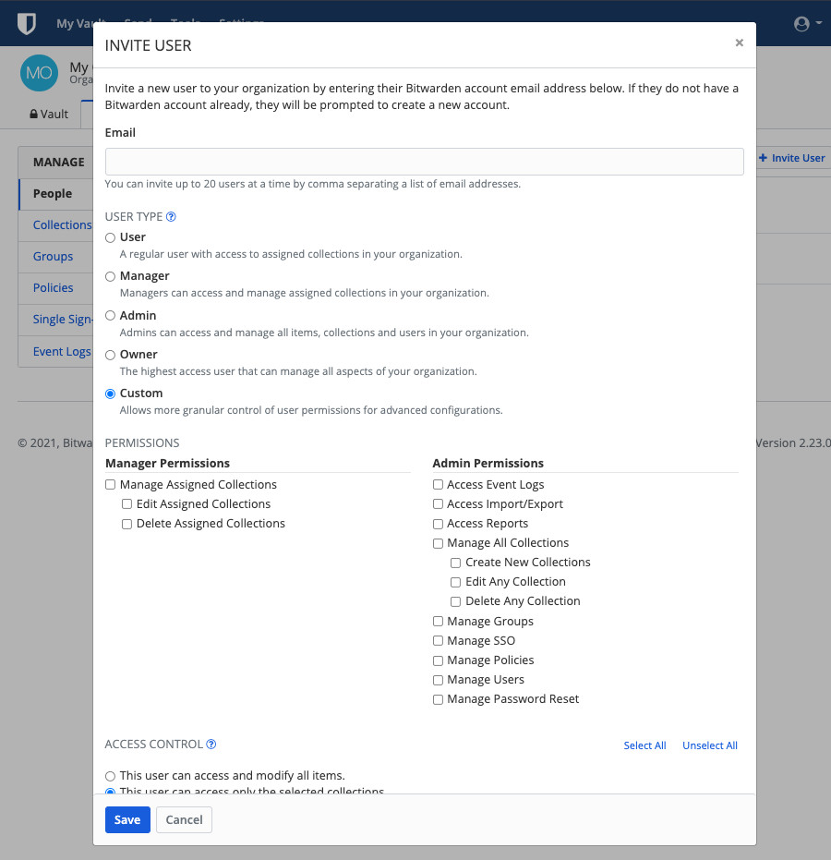Type in the Email input field
831x860 pixels.
(x=424, y=162)
